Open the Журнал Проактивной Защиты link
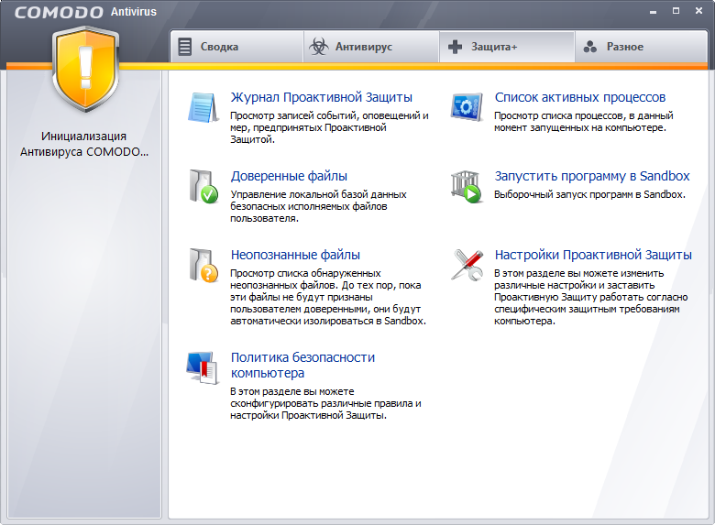The width and height of the screenshot is (715, 525). point(322,97)
